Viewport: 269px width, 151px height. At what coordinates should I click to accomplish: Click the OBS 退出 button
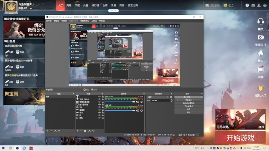pyautogui.click(x=189, y=112)
